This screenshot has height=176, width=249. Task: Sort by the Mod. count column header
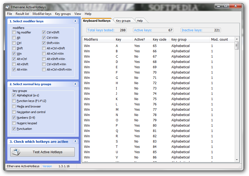[222, 40]
